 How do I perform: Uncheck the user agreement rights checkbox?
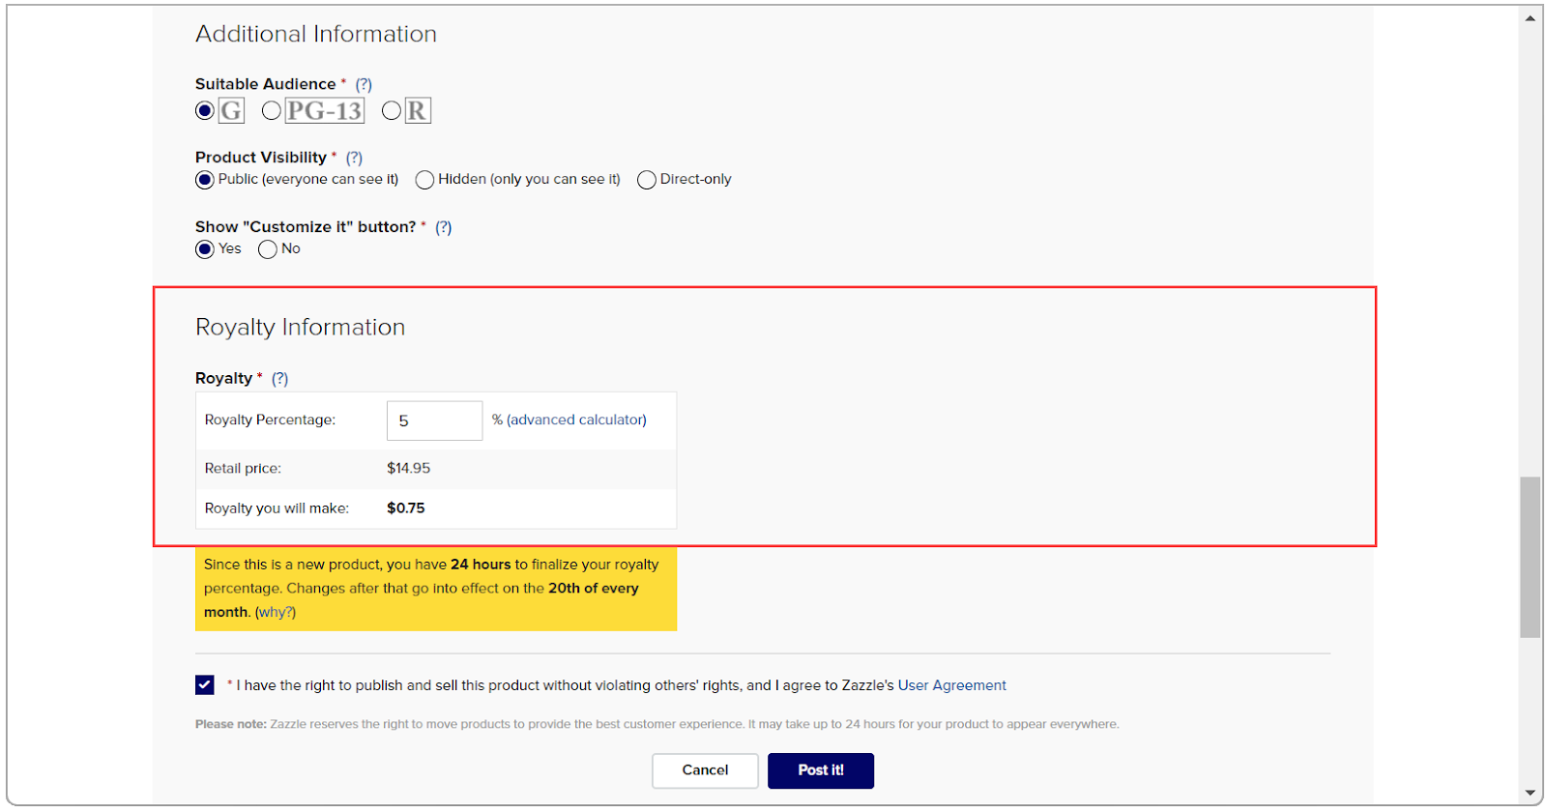click(x=205, y=685)
